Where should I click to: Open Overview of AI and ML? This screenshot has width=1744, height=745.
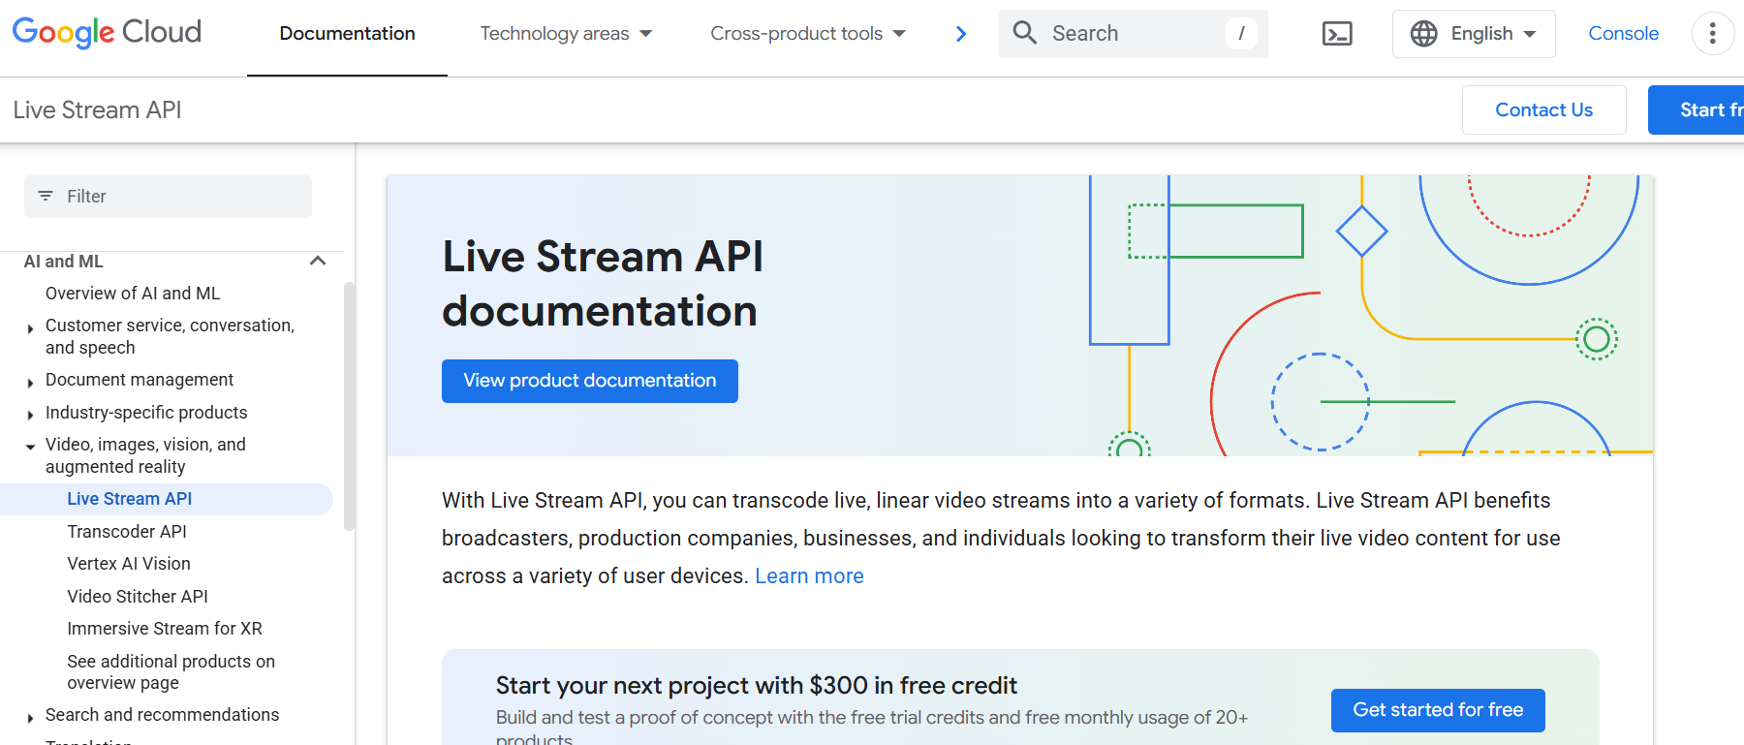tap(133, 294)
